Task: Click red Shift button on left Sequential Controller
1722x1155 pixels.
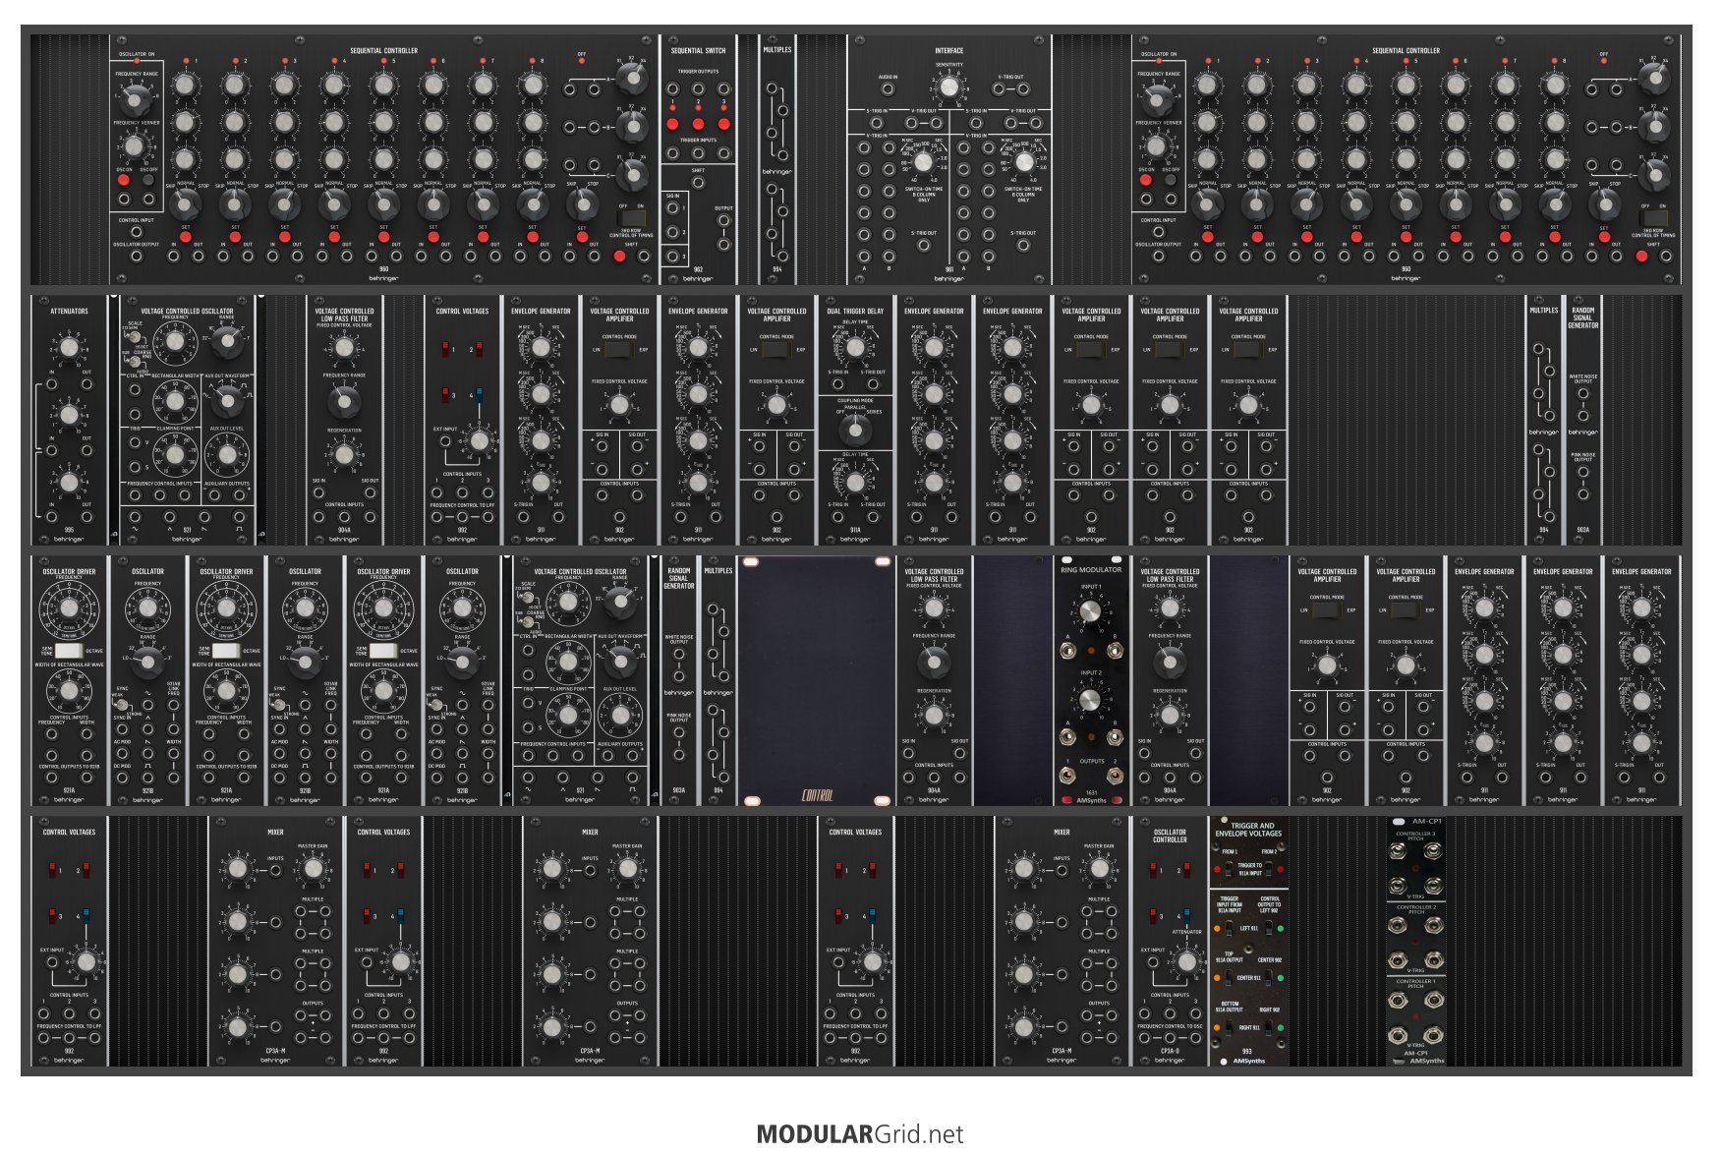Action: click(x=619, y=257)
